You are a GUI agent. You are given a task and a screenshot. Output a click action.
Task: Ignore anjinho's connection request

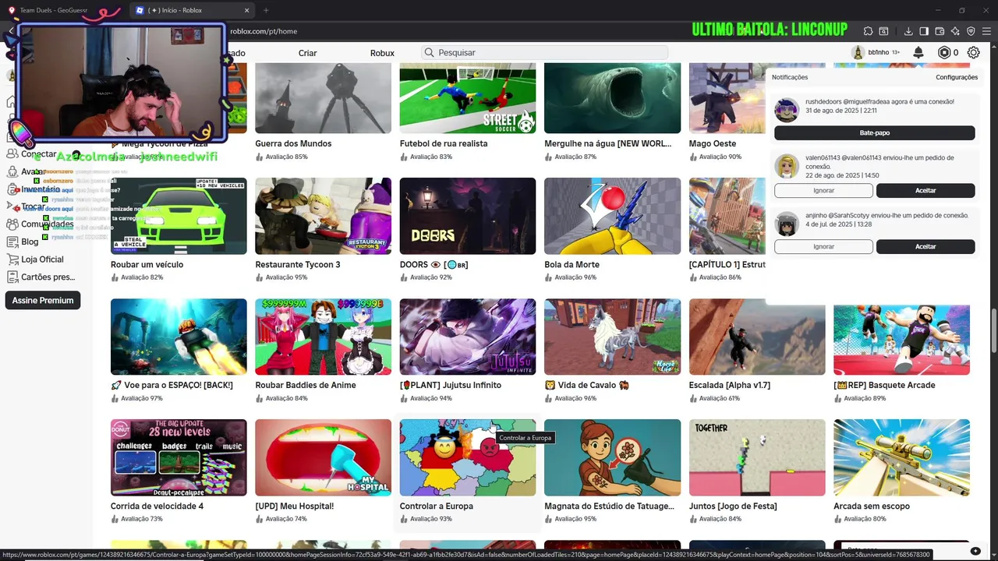tap(823, 247)
